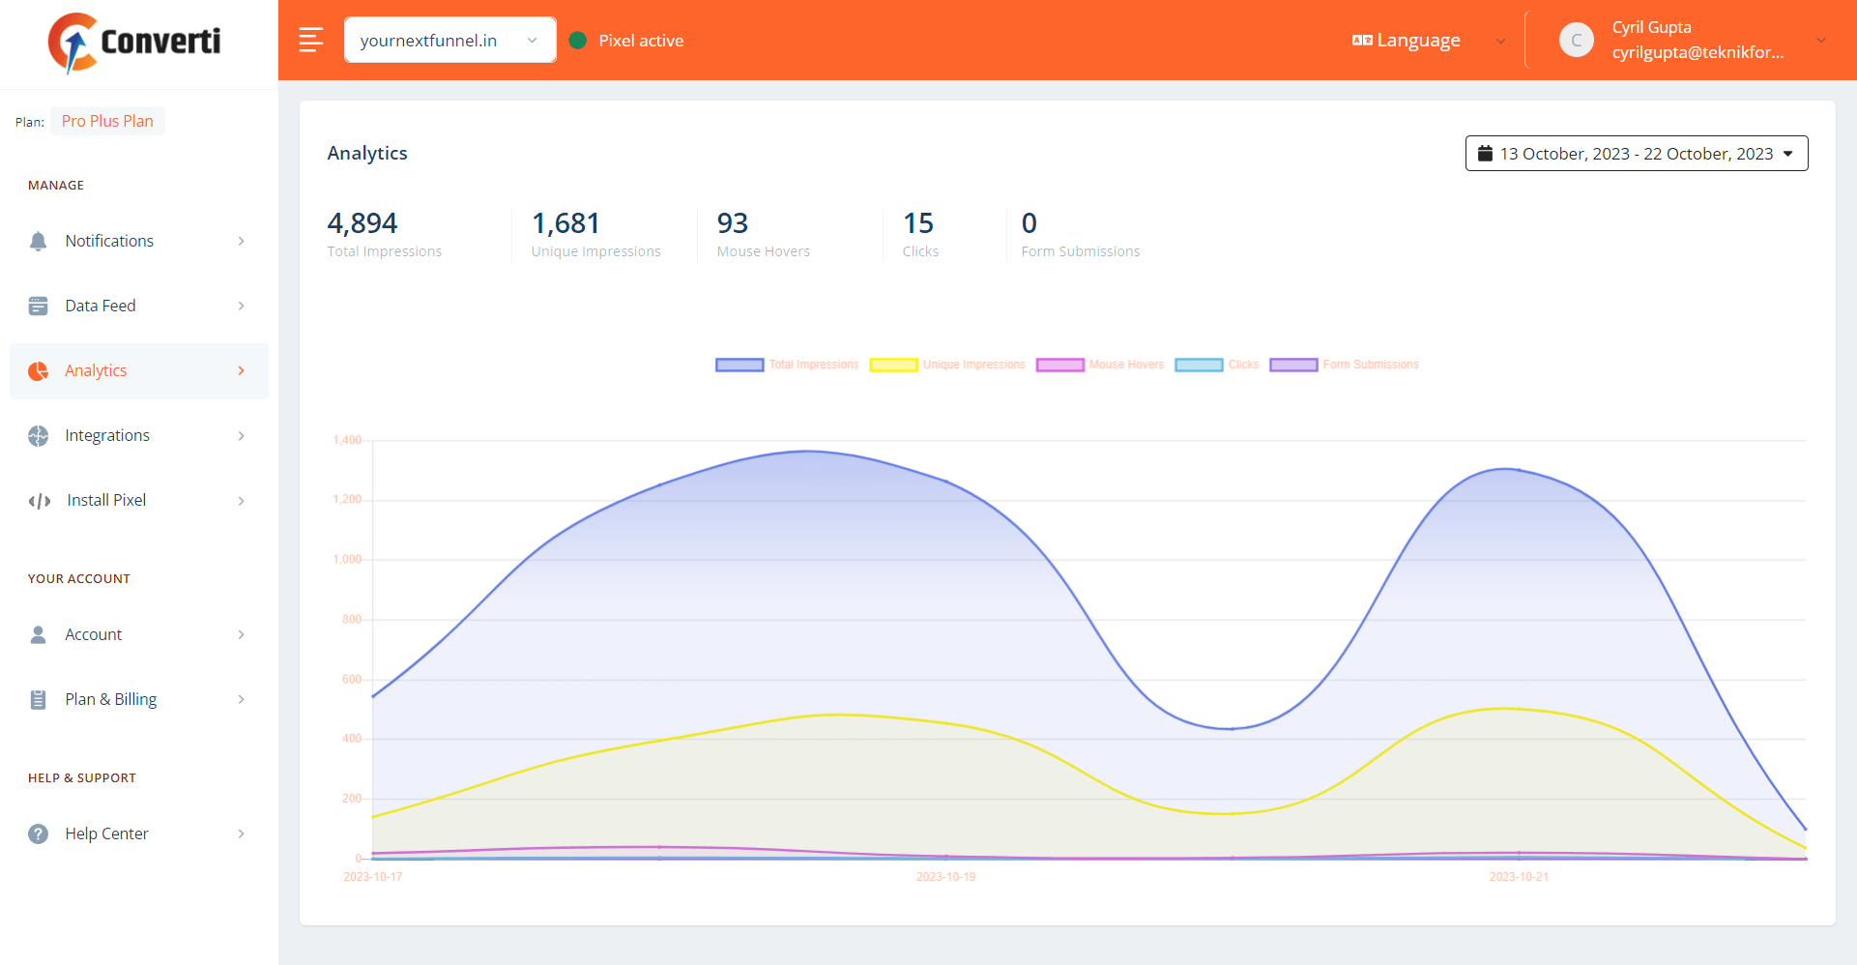This screenshot has width=1857, height=965.
Task: Click the Notifications bell icon
Action: click(38, 241)
